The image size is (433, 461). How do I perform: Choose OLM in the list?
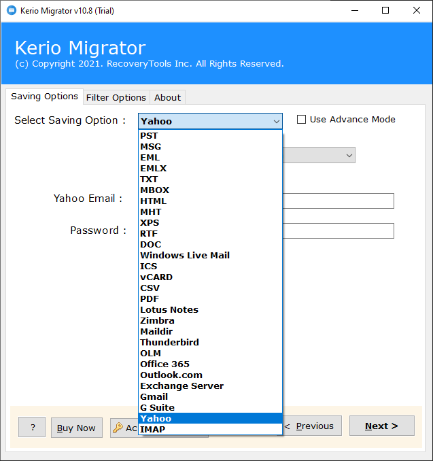[x=210, y=354]
